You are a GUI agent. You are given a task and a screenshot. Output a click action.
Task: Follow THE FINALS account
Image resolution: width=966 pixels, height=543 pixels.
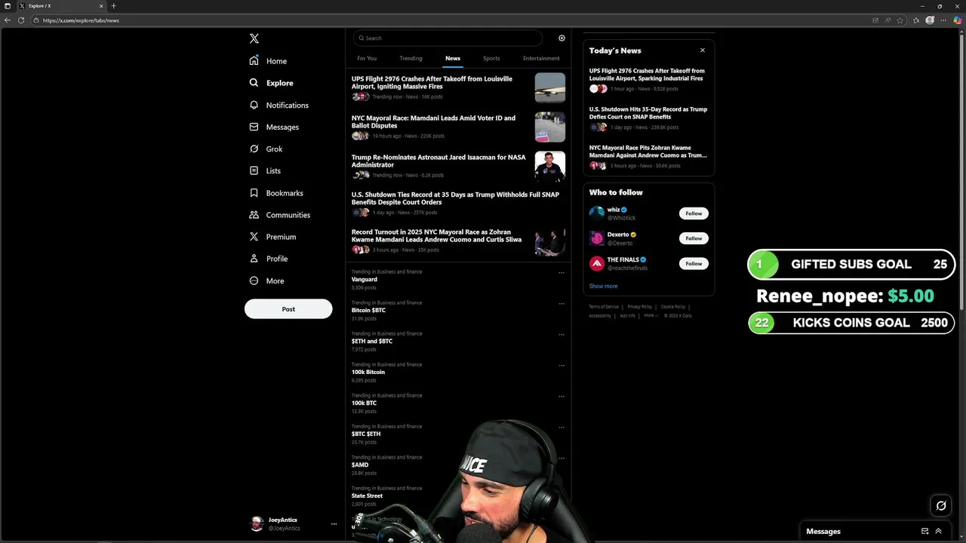[694, 263]
